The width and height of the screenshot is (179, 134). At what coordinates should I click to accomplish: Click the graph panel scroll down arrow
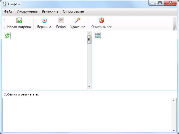pos(89,87)
